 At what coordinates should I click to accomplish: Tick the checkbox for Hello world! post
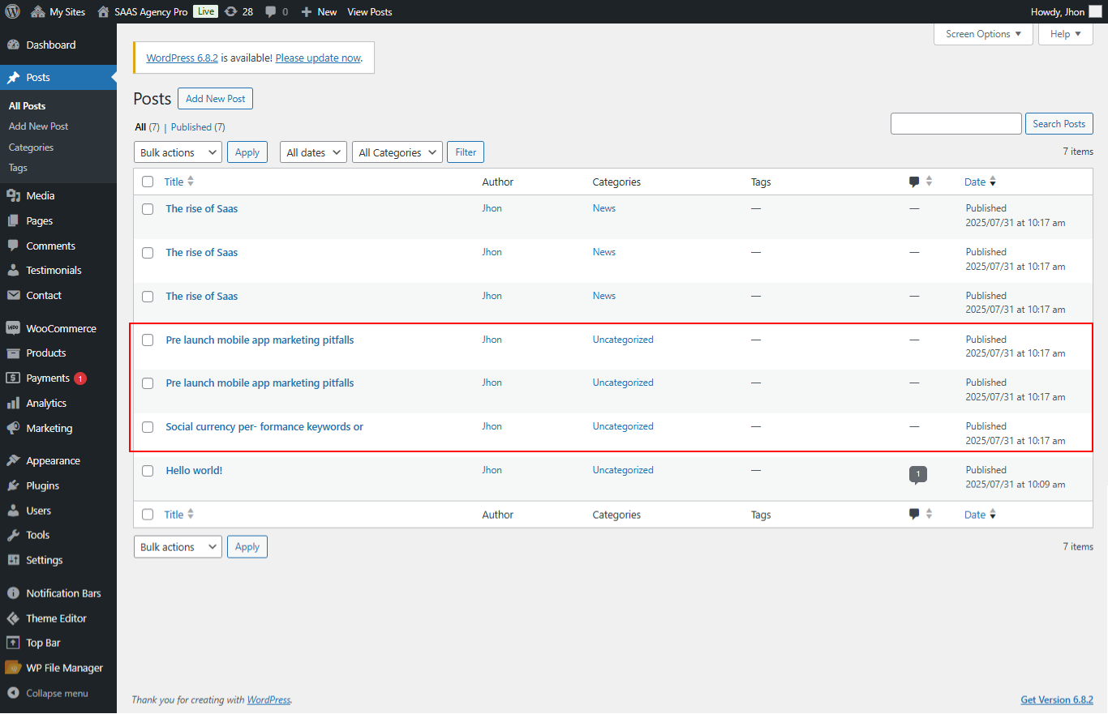tap(148, 471)
